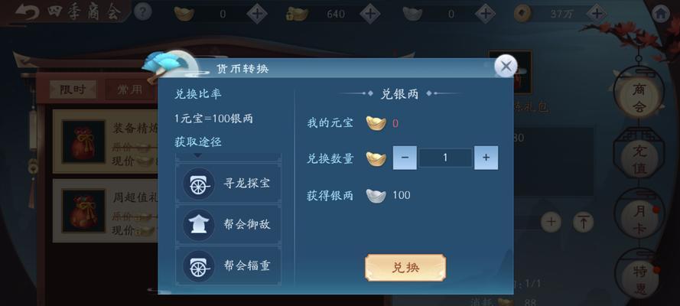Open the 帮会辎重 source entry
Viewport: 680px width, 306px height.
229,265
